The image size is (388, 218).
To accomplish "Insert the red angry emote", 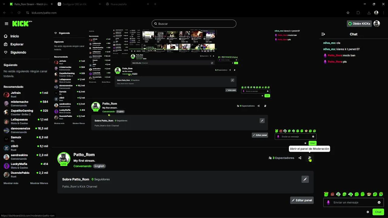I will tap(332, 194).
